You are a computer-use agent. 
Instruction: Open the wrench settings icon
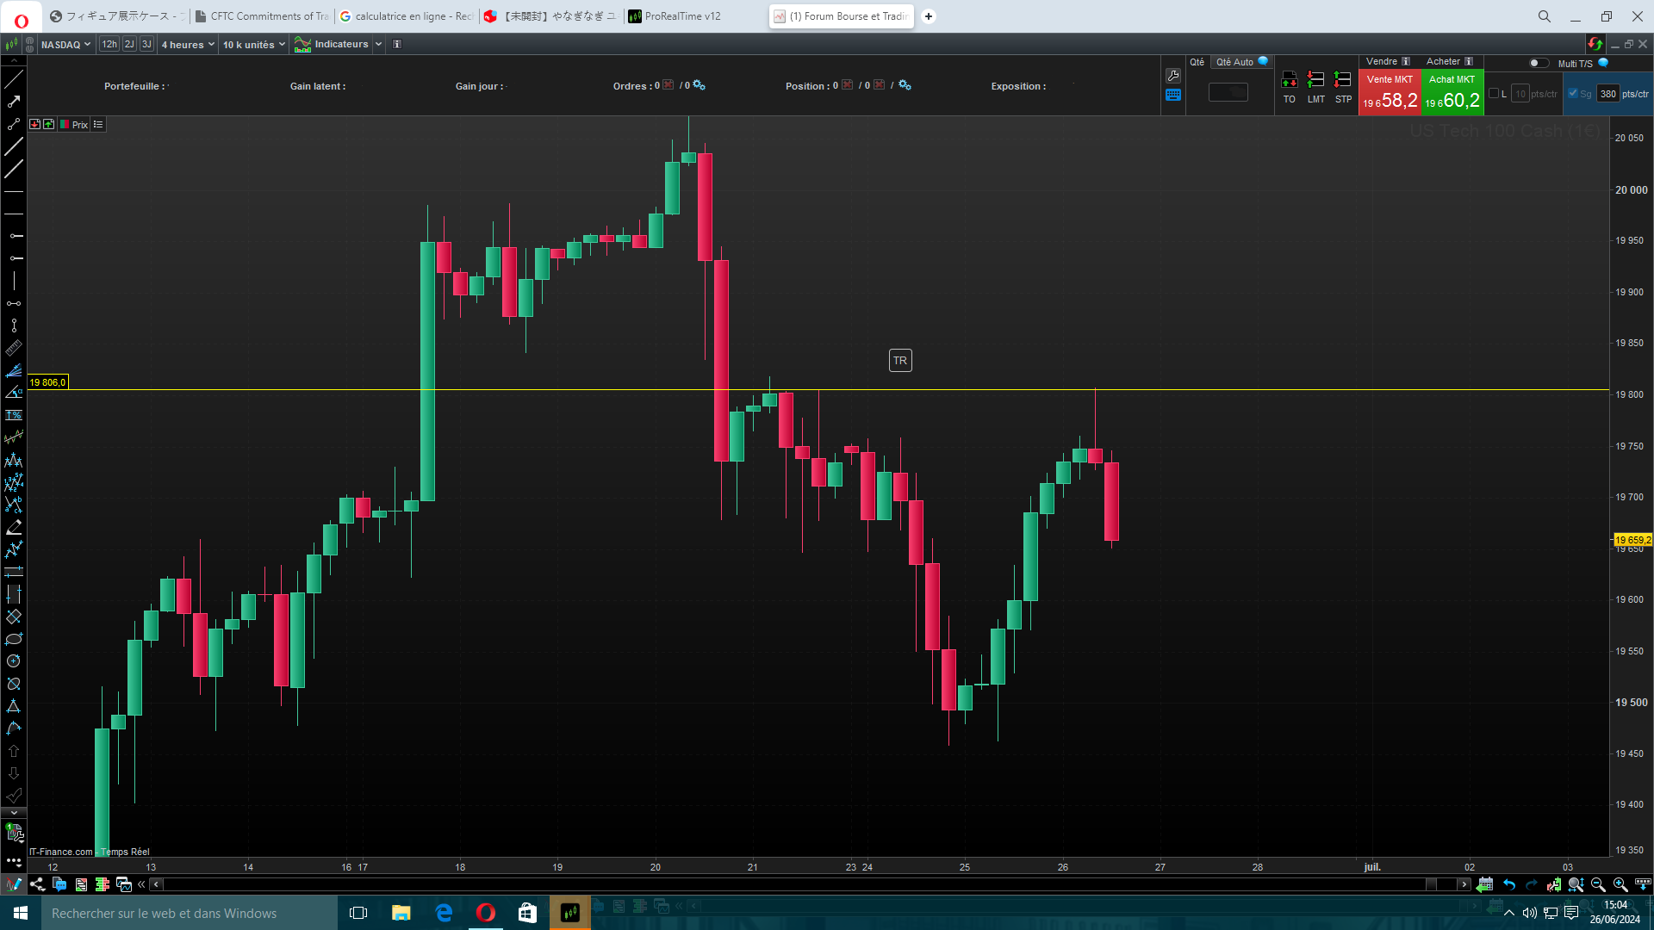[1173, 76]
